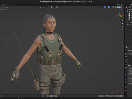
Task: Select the Scene Collection row icon
Action: (x=127, y=9)
